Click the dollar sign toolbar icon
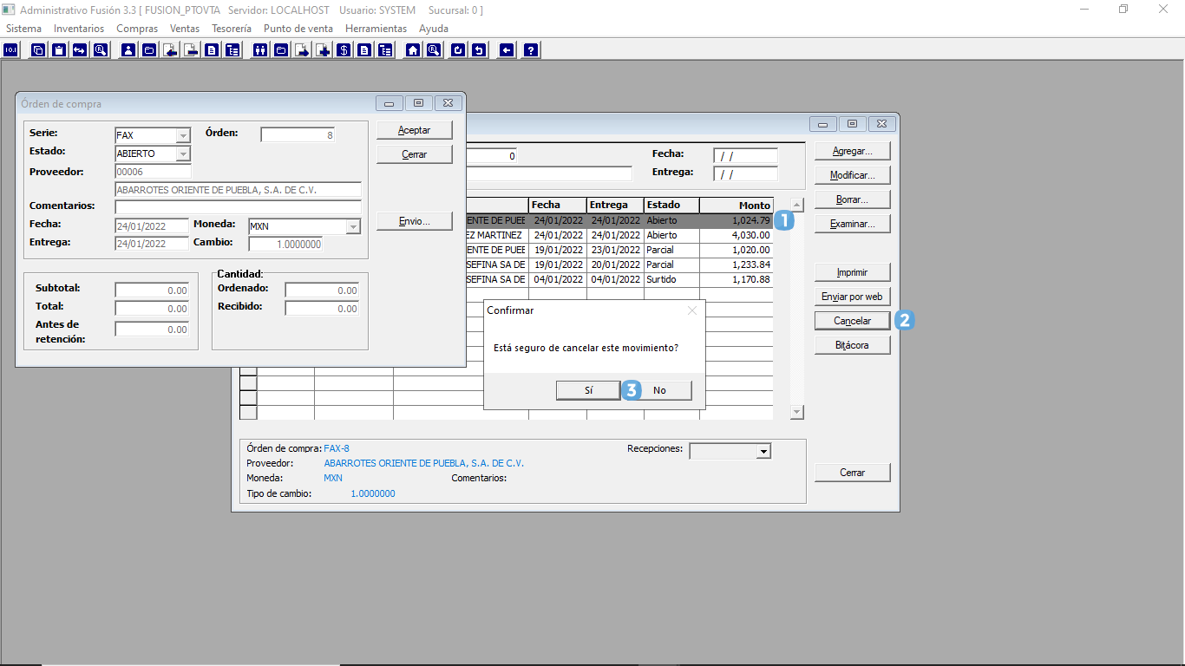This screenshot has height=666, width=1185. (344, 50)
